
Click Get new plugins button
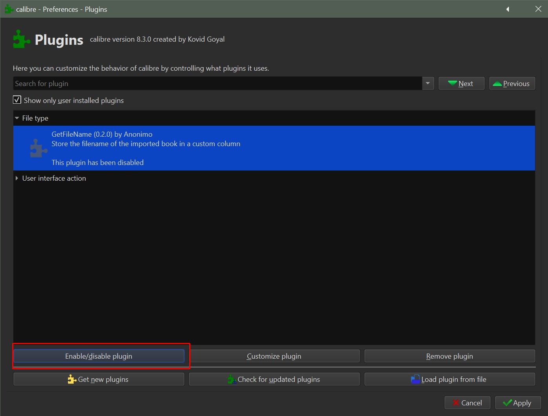(x=99, y=379)
